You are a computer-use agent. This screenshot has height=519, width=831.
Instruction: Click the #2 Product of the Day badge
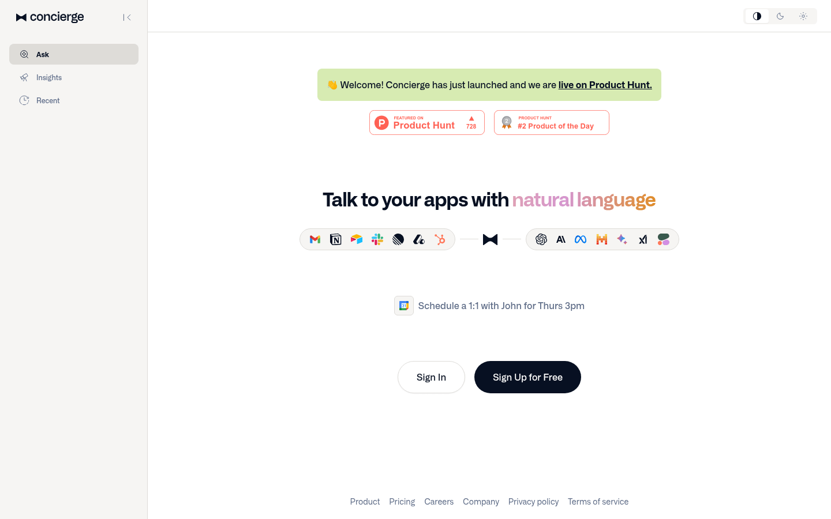pyautogui.click(x=552, y=123)
